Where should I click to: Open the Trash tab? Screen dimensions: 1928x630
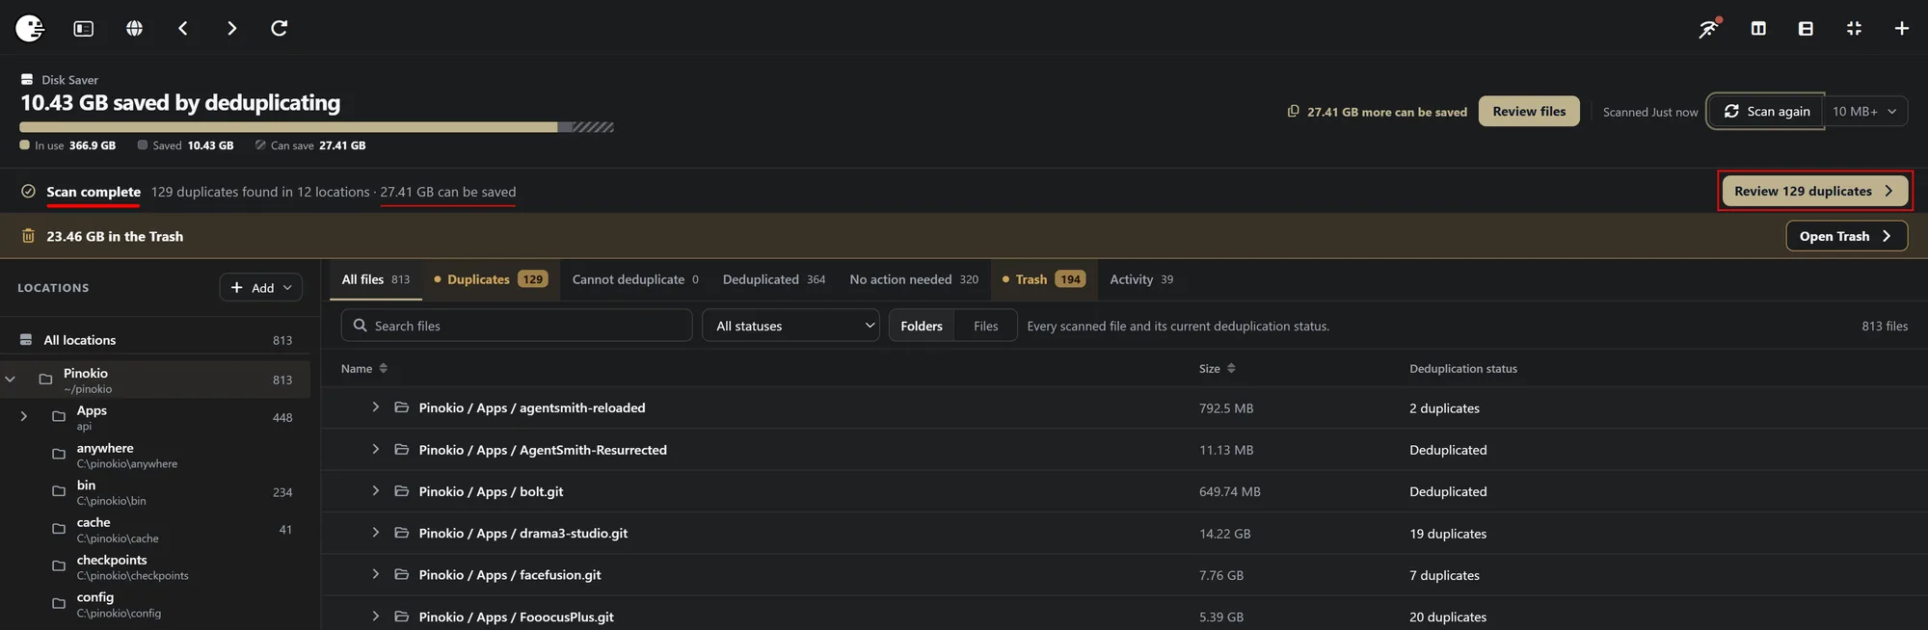pyautogui.click(x=1044, y=279)
